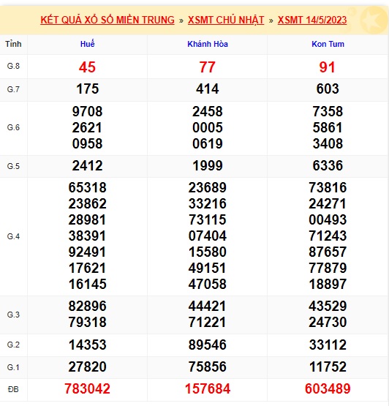The width and height of the screenshot is (389, 406).
Task: Click the Khánh Hòa province header link
Action: tap(208, 44)
